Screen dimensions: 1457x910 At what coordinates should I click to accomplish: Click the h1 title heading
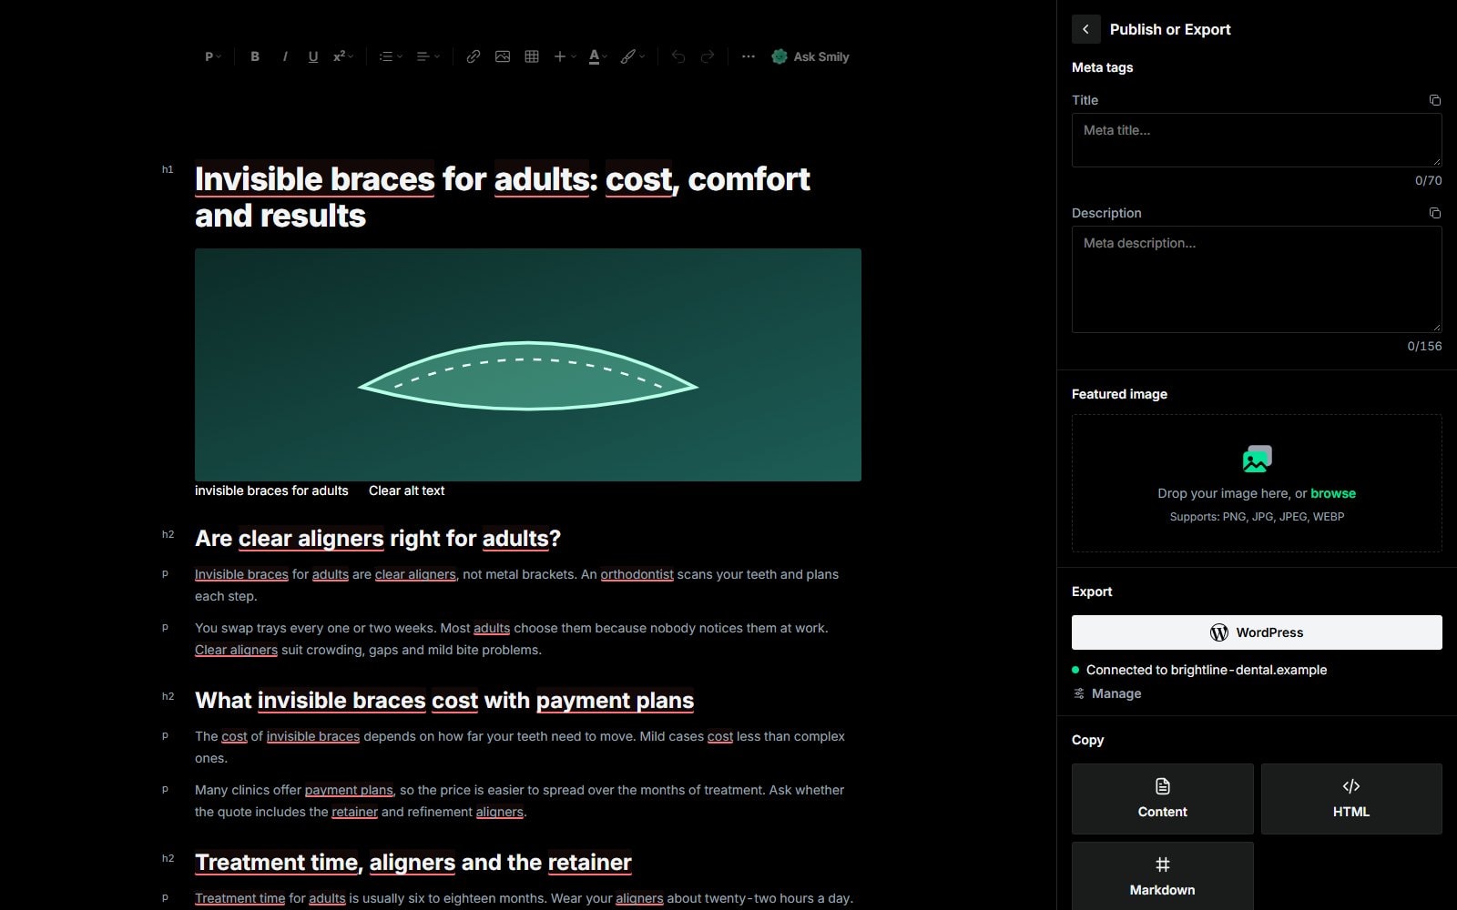[503, 197]
